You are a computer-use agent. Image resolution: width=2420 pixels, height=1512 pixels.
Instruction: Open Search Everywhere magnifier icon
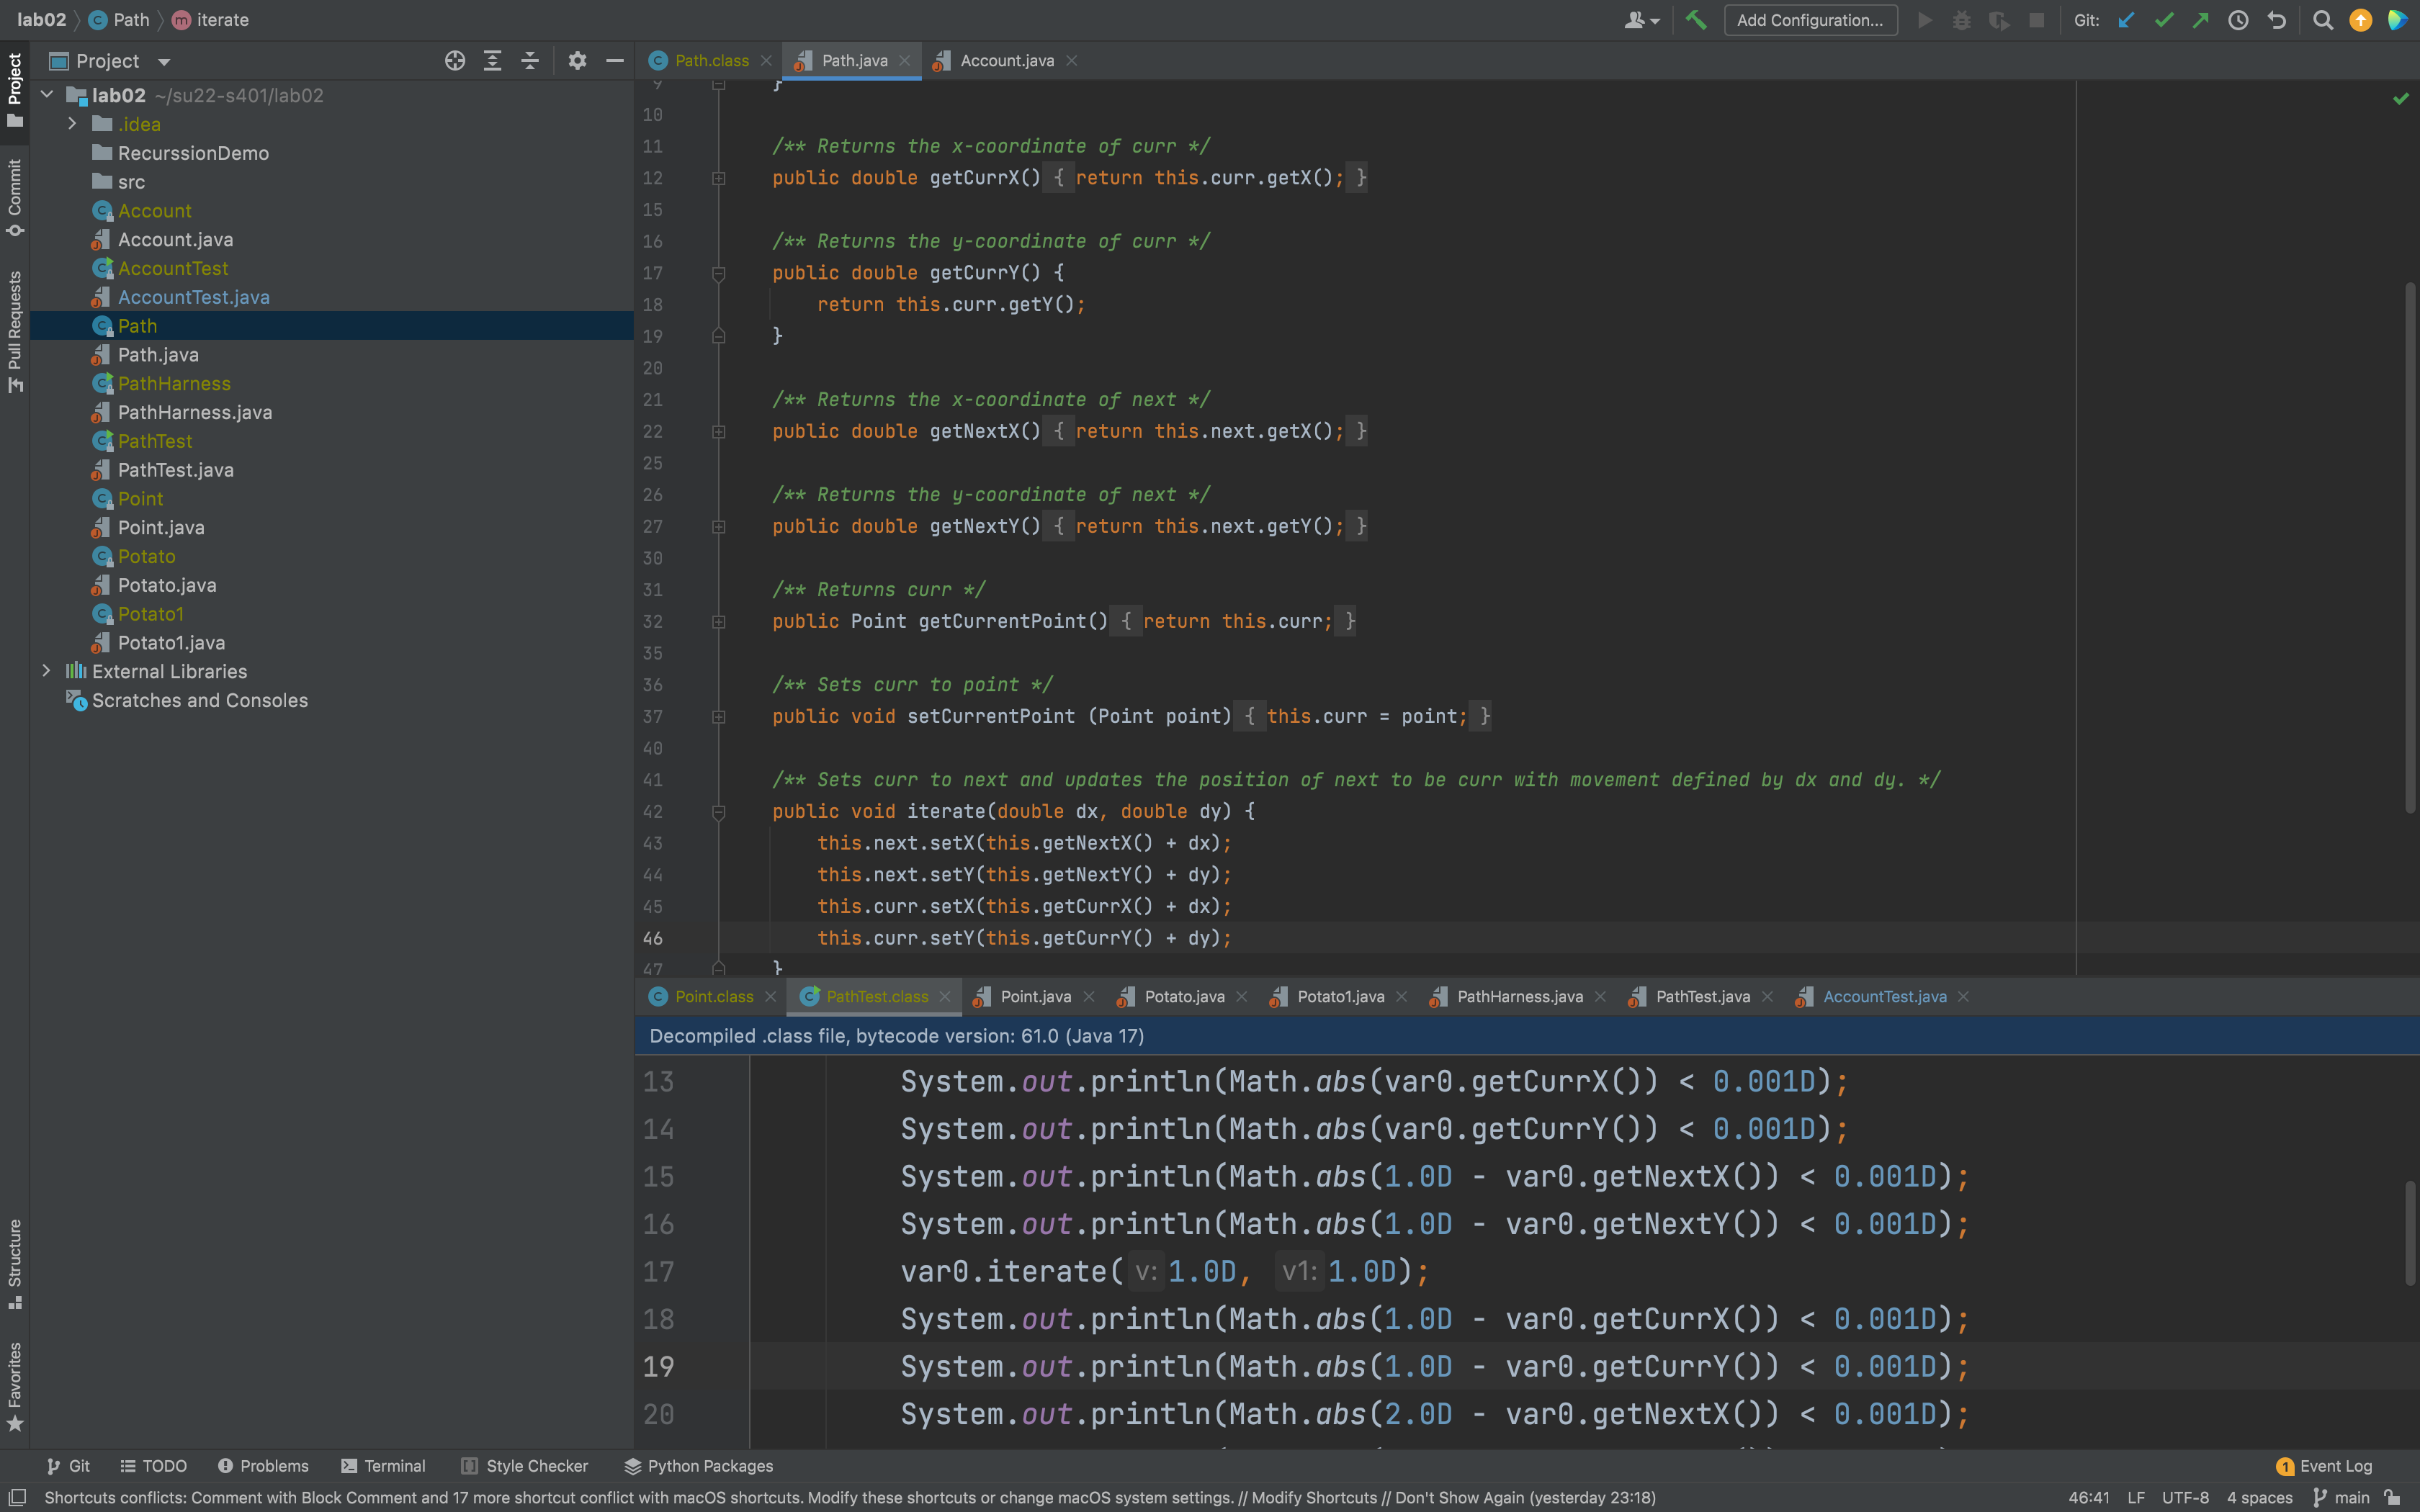click(x=2323, y=20)
